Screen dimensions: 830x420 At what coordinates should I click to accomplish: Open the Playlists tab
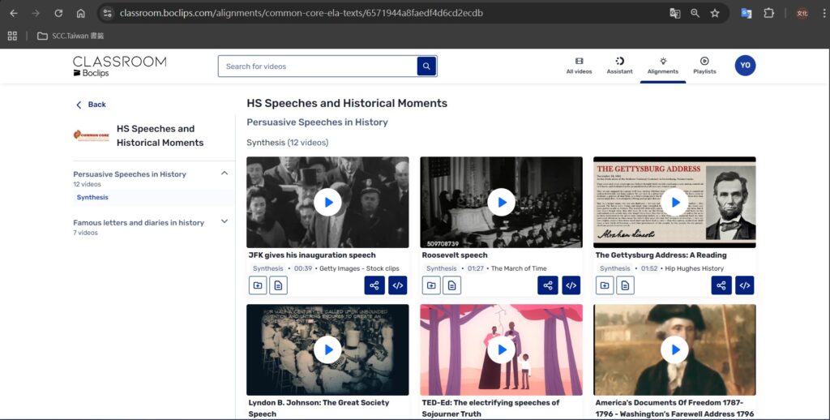[x=704, y=66]
